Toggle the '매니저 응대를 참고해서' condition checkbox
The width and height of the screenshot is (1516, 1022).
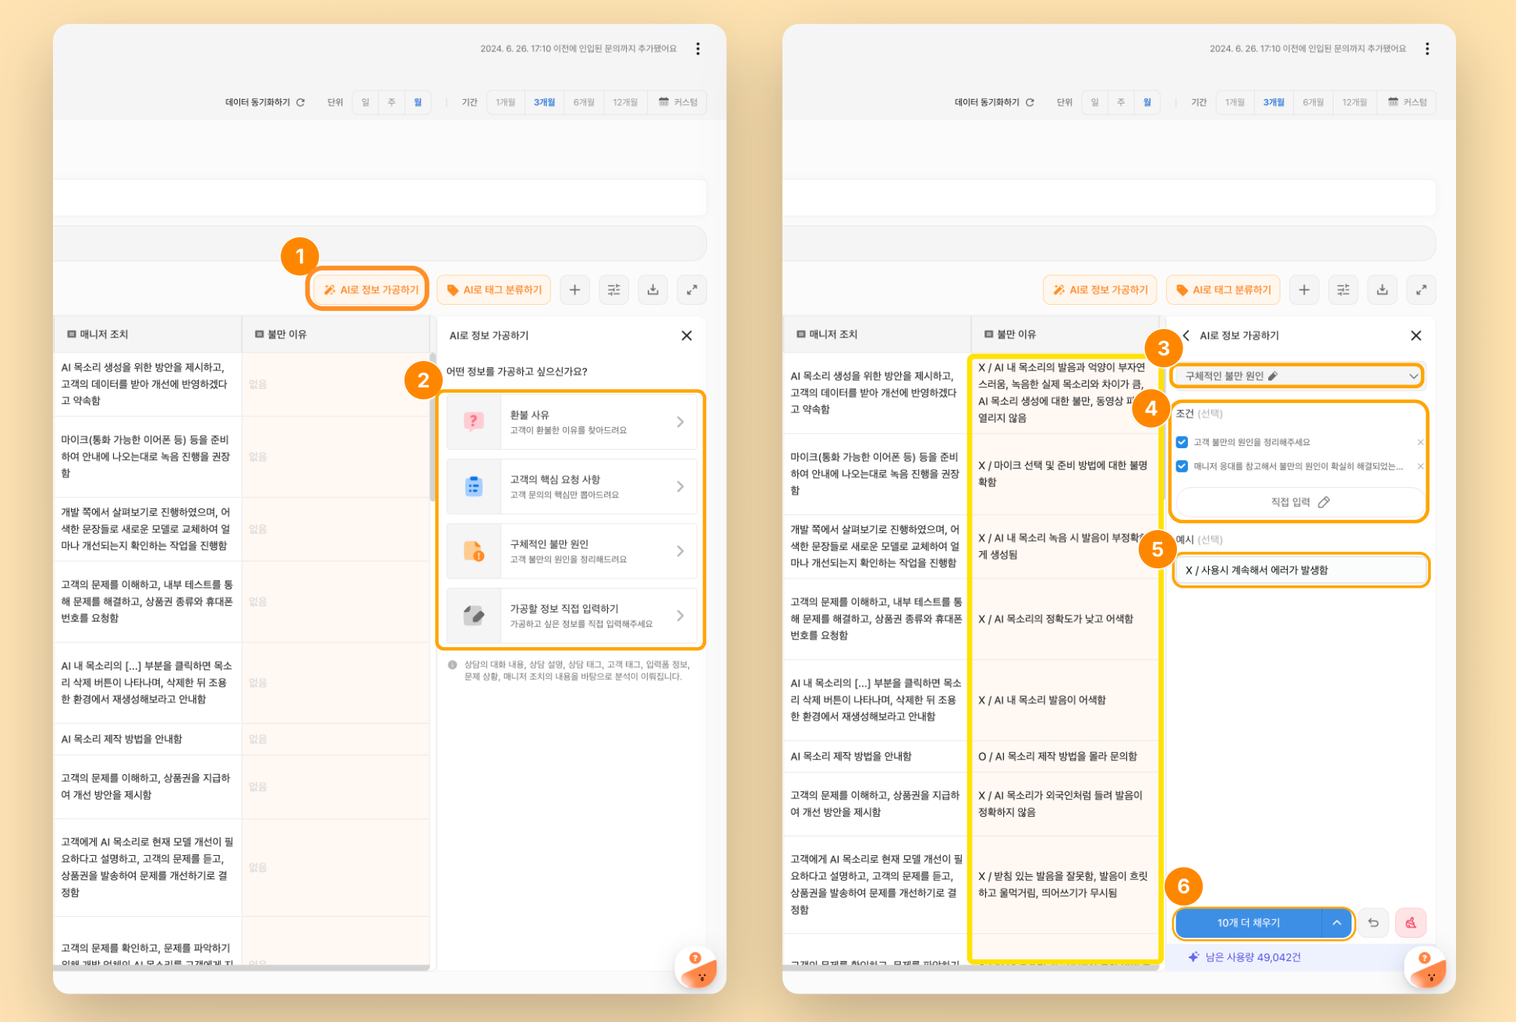pyautogui.click(x=1182, y=466)
